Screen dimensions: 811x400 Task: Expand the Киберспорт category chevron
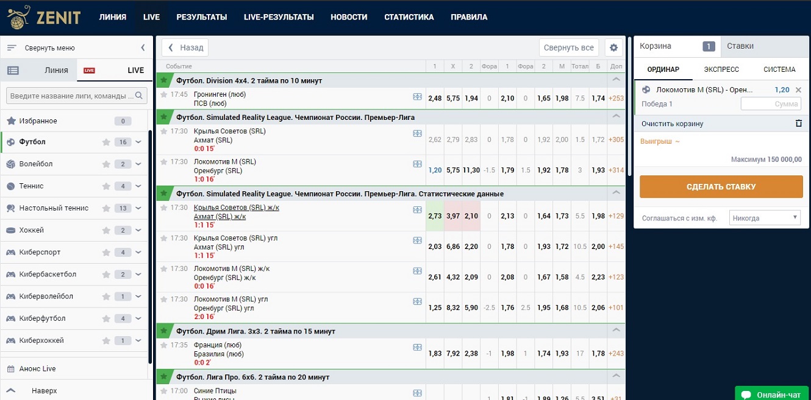[x=138, y=253]
